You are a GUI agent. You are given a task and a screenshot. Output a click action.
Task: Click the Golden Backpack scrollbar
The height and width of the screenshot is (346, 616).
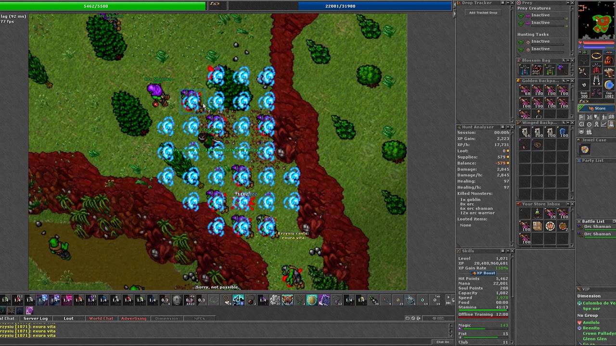(x=572, y=102)
